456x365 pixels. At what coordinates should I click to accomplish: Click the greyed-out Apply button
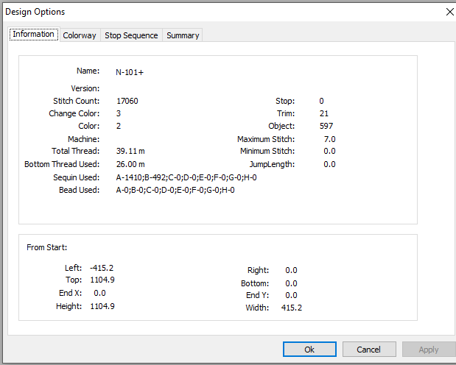point(429,350)
